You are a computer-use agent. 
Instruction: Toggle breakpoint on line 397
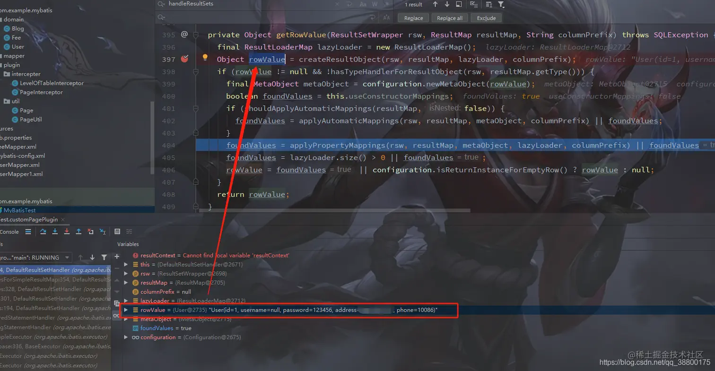click(184, 59)
